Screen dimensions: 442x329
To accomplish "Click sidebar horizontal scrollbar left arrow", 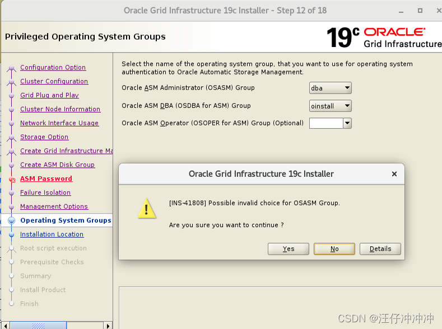I will click(6, 326).
